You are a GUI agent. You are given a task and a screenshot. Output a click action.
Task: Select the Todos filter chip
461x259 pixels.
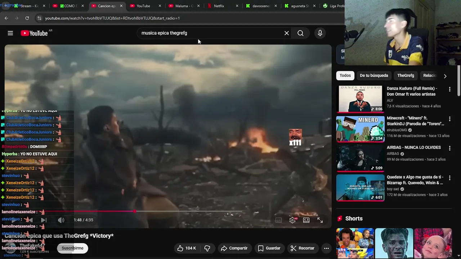(345, 76)
